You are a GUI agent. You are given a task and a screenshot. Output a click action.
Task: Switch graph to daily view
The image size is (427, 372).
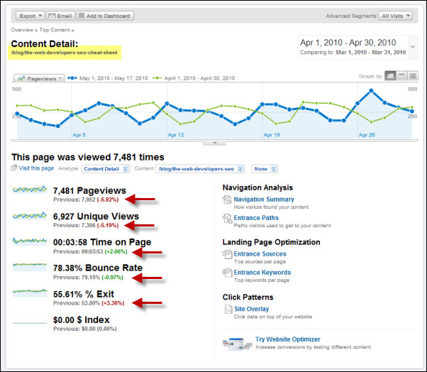pyautogui.click(x=391, y=76)
